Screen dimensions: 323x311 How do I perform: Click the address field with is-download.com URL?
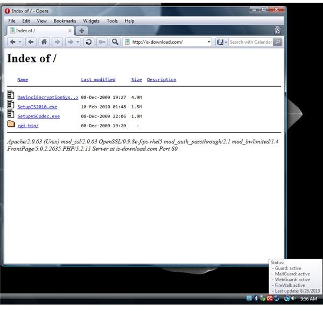click(167, 42)
